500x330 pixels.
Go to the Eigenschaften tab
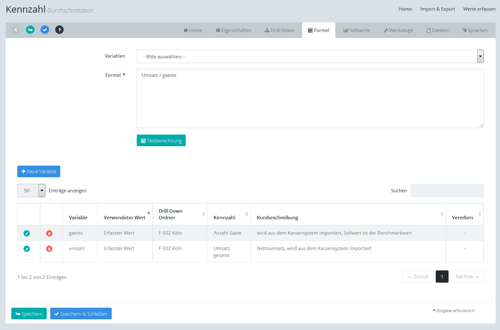coord(233,30)
